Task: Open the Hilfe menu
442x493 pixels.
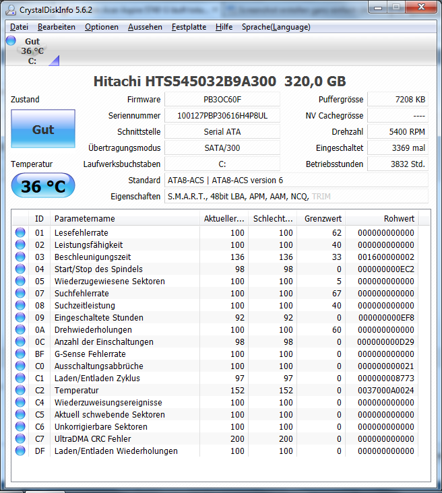Action: [224, 27]
